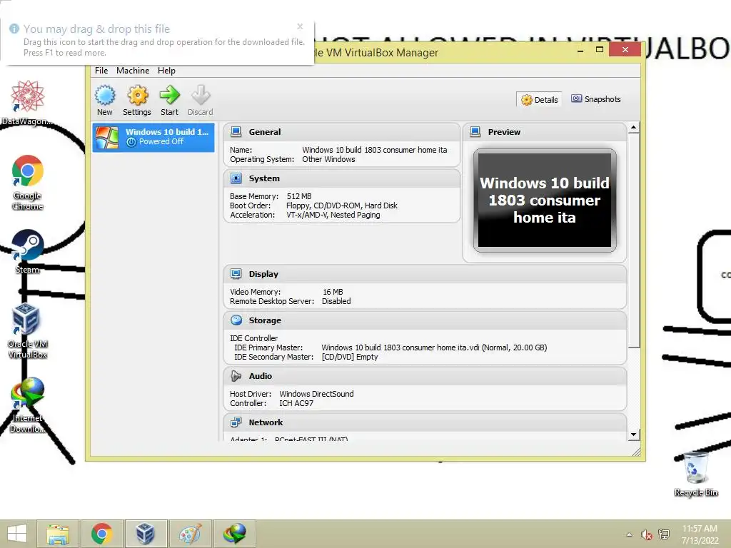Click the Remote Desktop Server Disabled value
This screenshot has width=731, height=548.
coord(336,301)
